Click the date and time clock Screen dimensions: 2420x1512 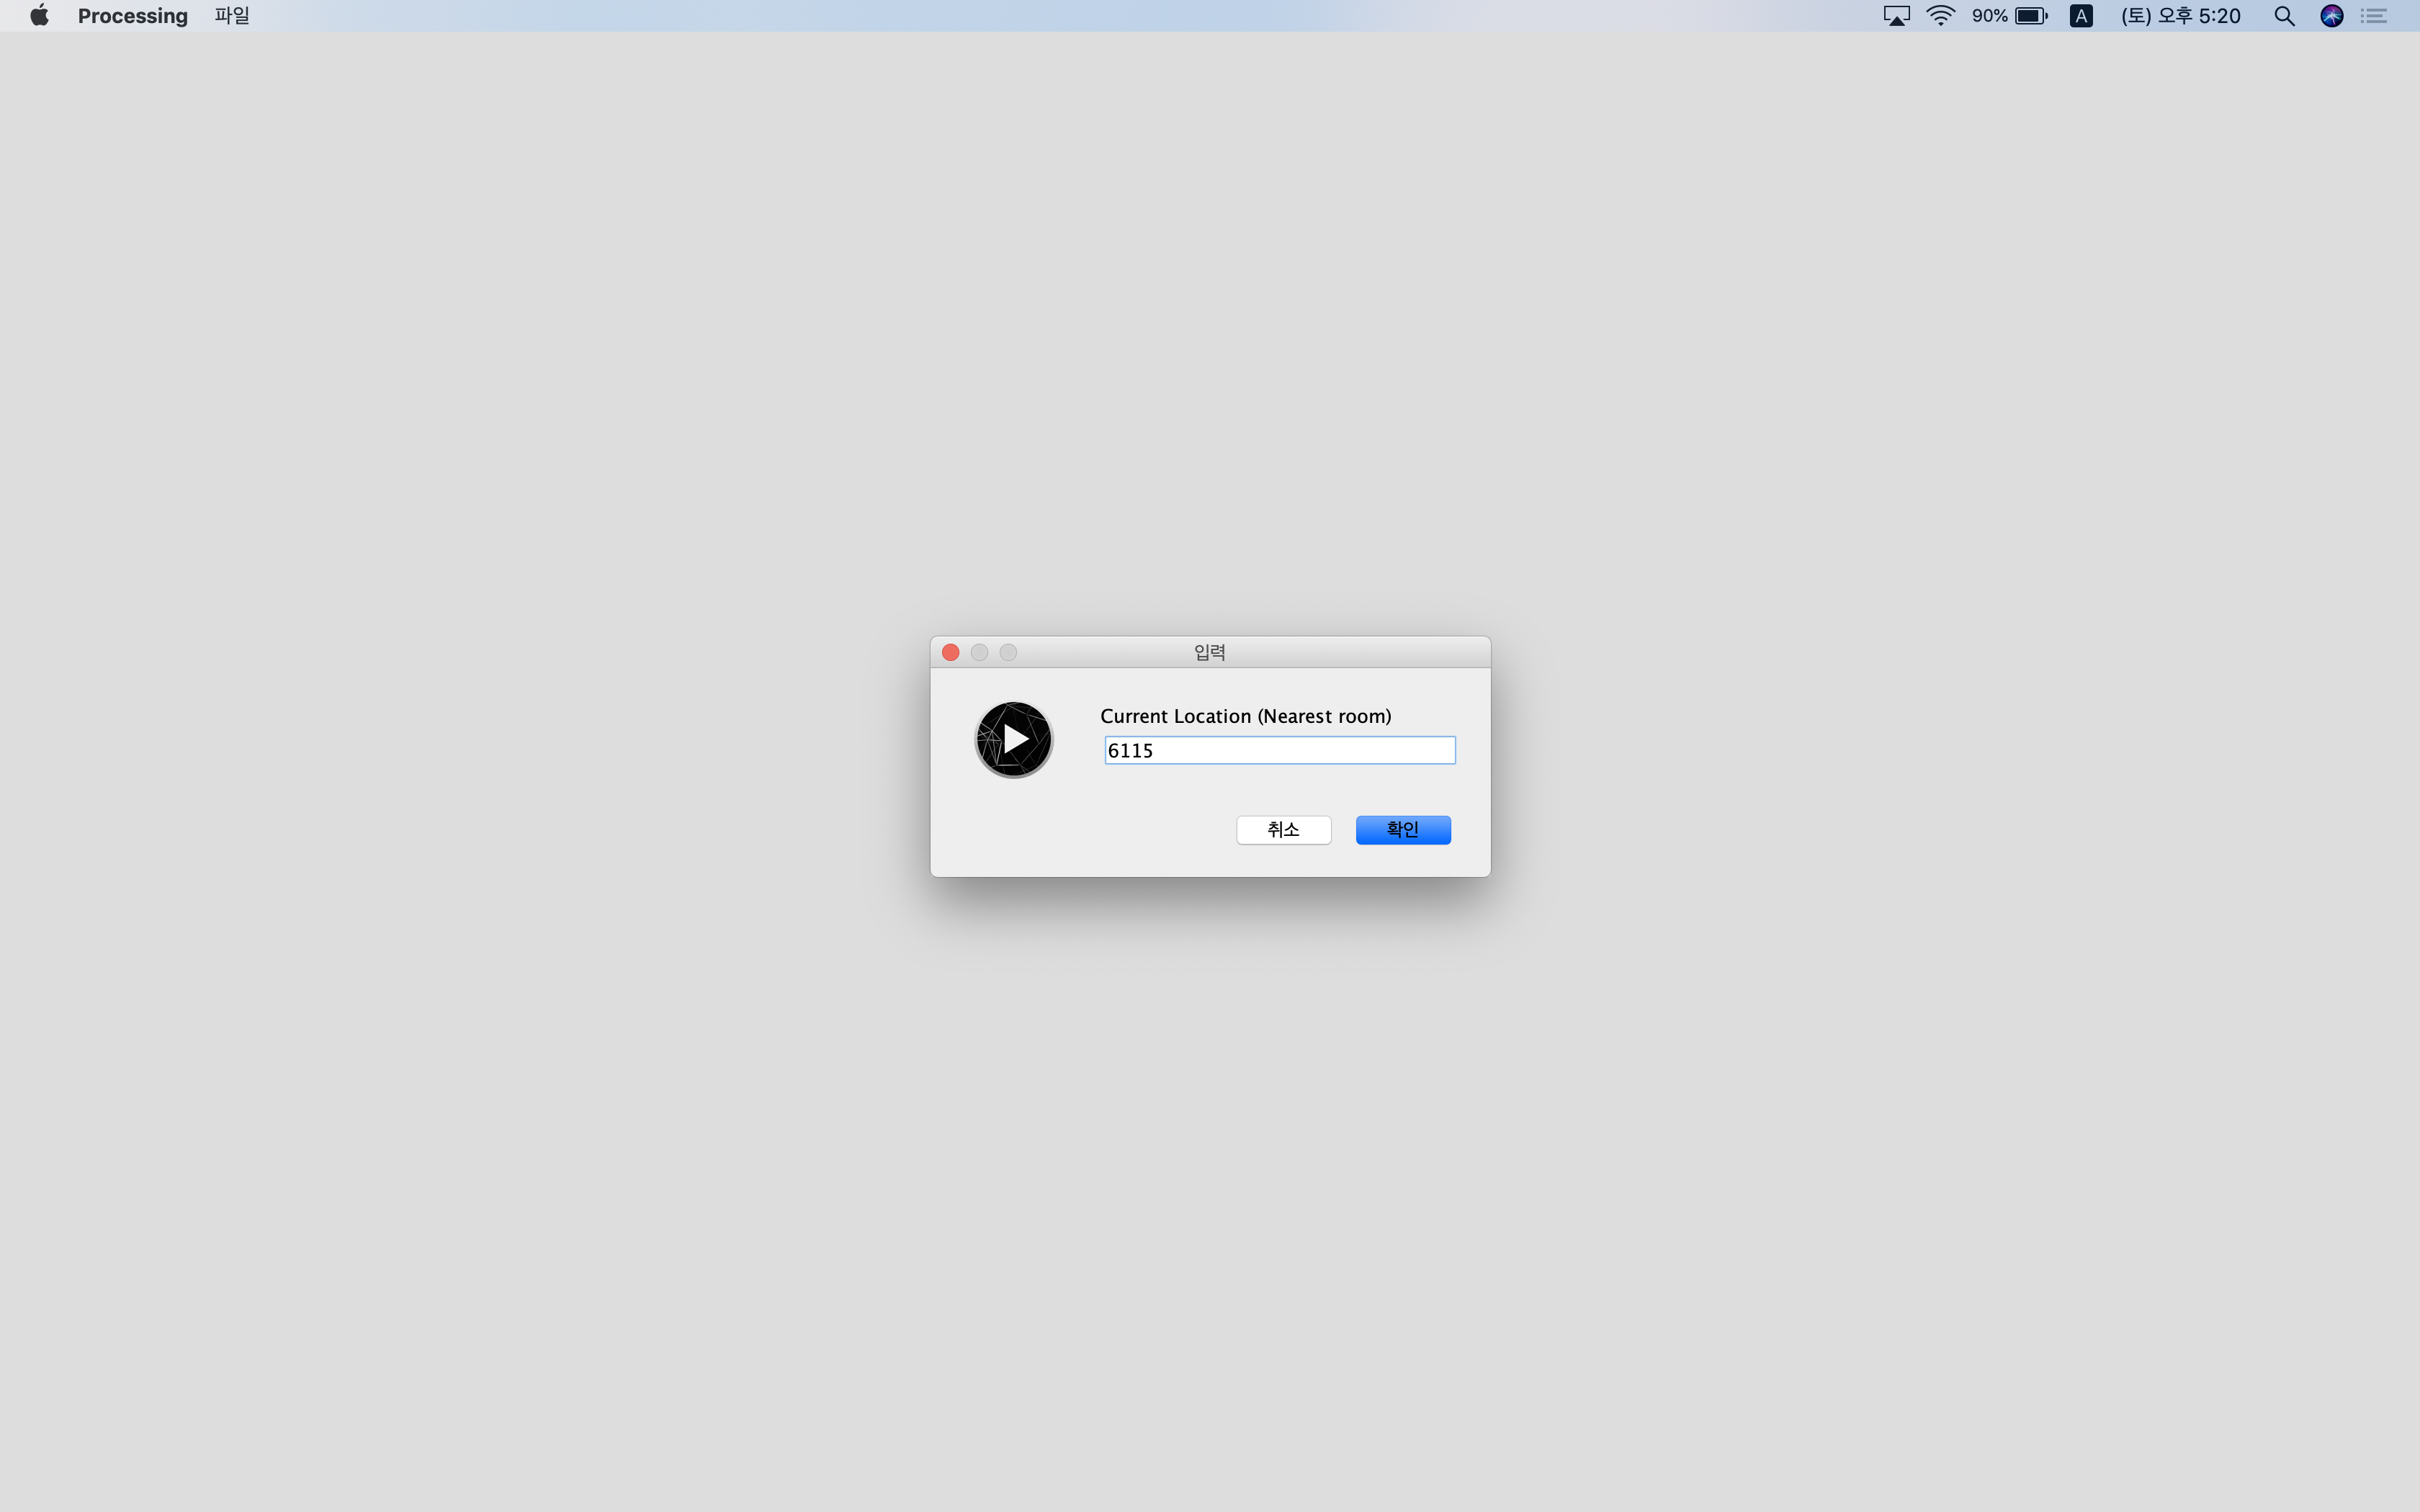pos(2181,16)
